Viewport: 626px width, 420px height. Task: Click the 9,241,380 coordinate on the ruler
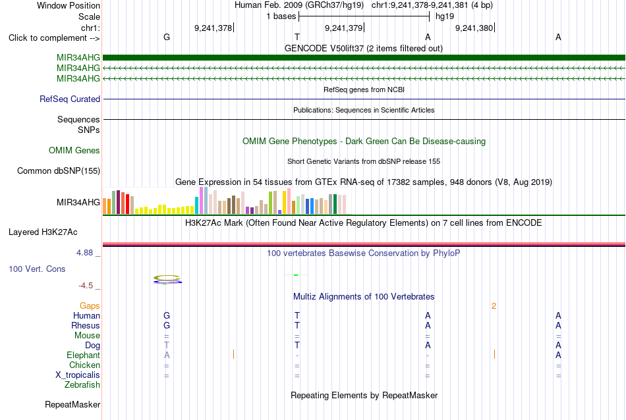[474, 28]
